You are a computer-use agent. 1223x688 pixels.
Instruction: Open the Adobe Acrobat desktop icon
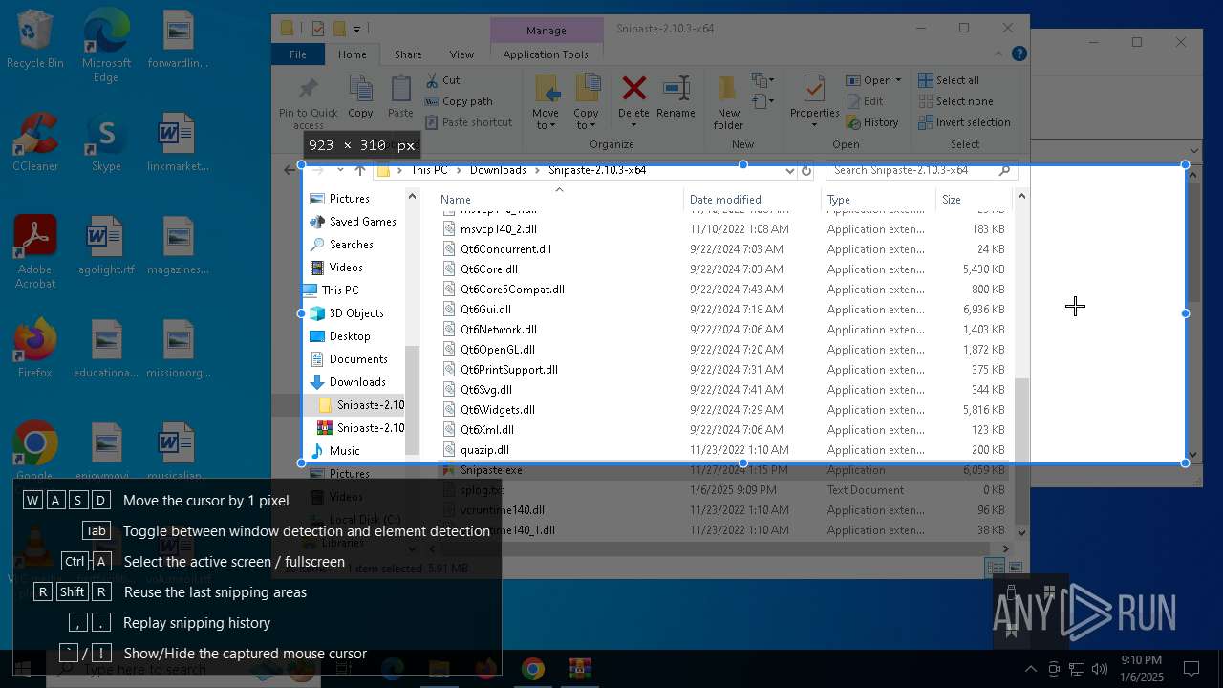click(x=34, y=251)
